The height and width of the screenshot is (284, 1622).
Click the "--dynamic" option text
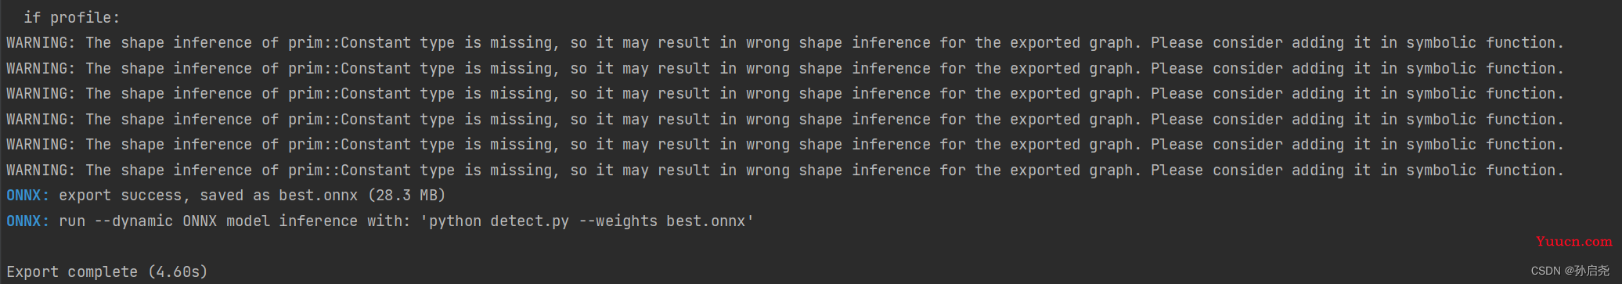(x=134, y=221)
